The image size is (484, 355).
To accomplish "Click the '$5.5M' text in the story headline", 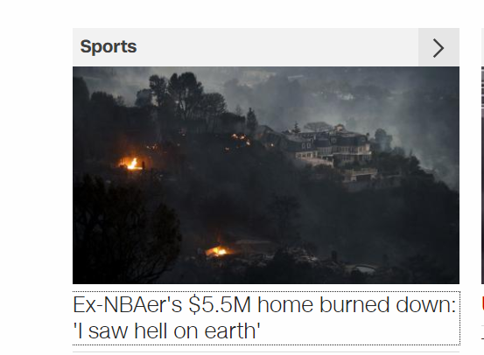I will point(220,305).
